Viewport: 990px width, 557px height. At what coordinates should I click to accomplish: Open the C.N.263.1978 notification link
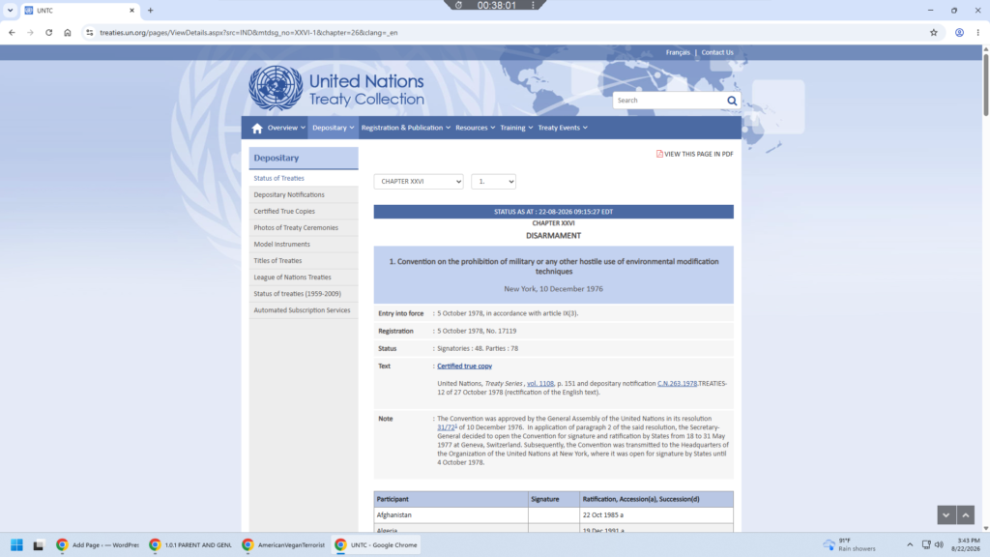tap(677, 383)
